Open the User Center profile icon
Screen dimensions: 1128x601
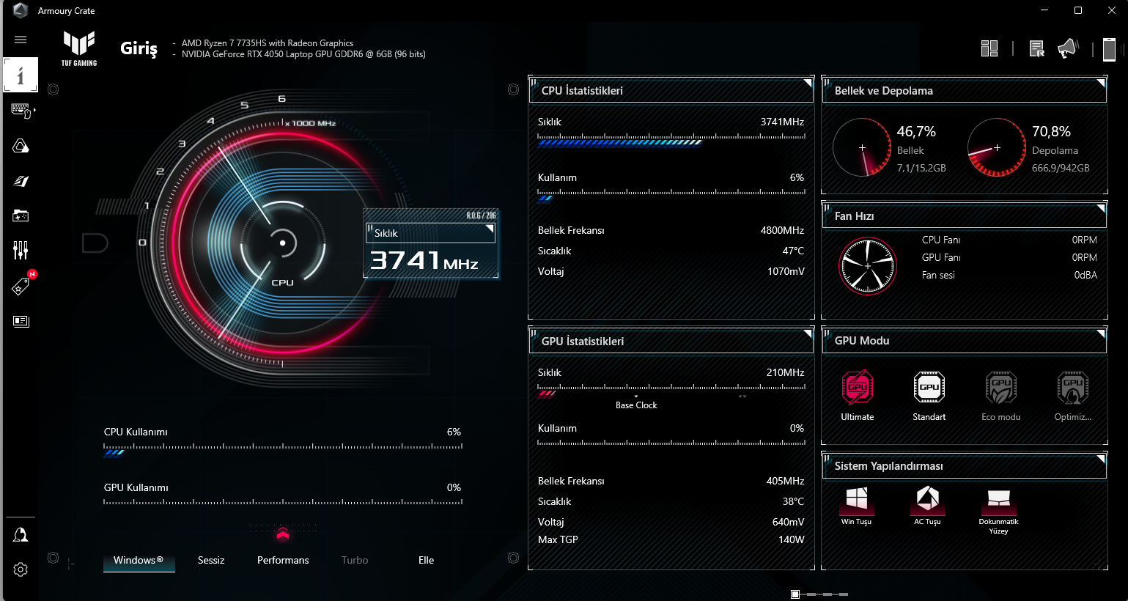pyautogui.click(x=21, y=535)
